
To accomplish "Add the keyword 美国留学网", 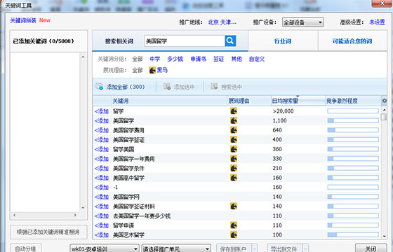I will (102, 197).
